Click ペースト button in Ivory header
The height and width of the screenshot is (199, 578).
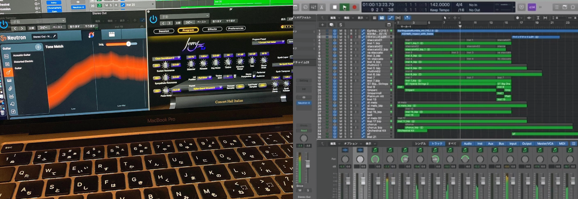[x=202, y=22]
